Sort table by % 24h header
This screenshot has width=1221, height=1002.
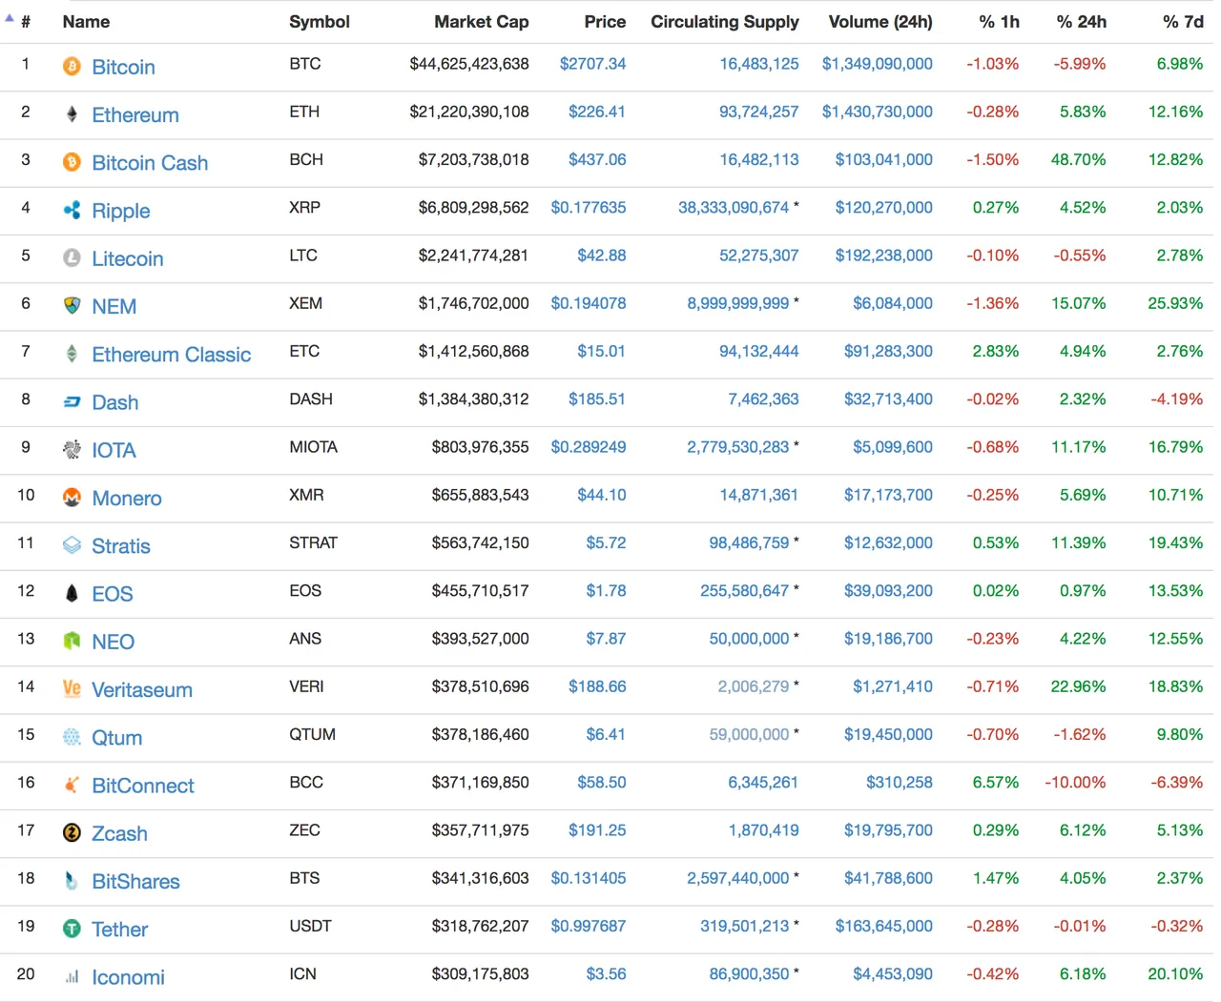tap(1082, 21)
